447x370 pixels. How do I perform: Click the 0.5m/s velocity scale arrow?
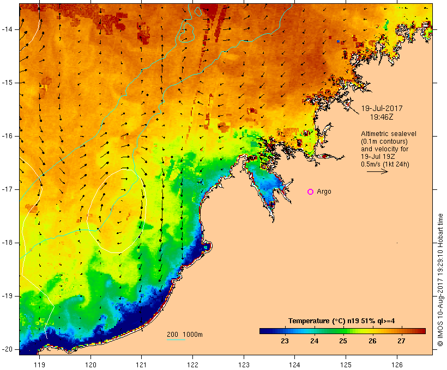[x=377, y=171]
